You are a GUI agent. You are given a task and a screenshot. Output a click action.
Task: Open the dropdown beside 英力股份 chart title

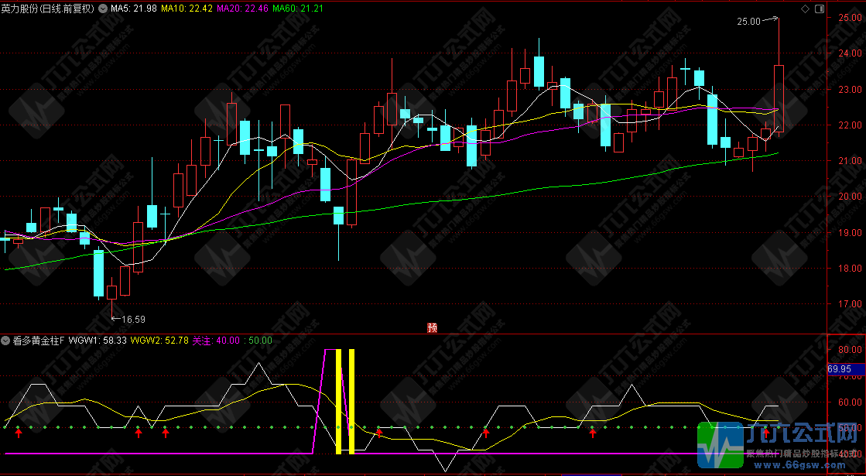(103, 9)
